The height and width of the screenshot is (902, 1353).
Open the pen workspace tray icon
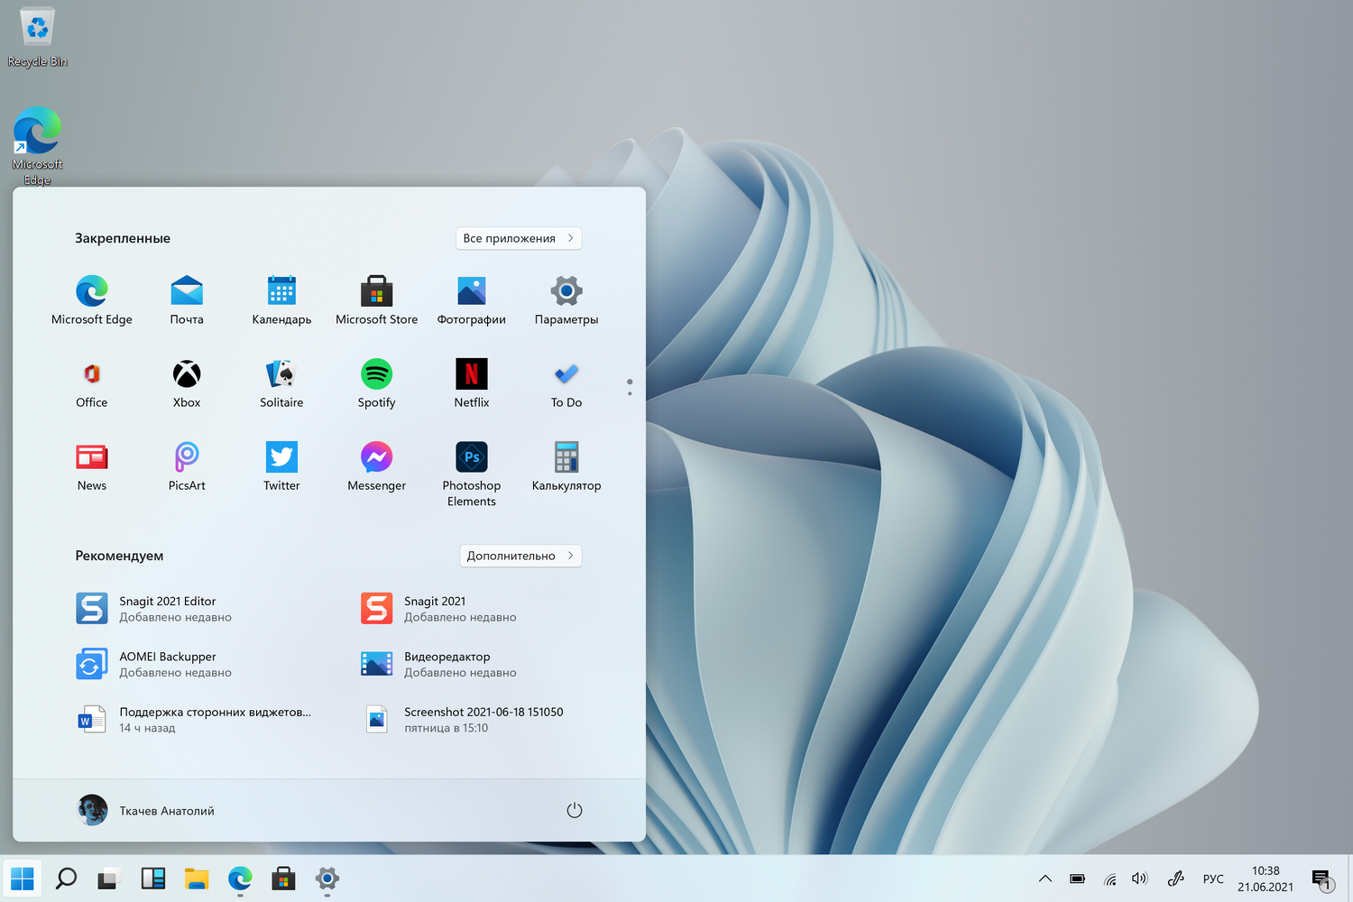1175,879
